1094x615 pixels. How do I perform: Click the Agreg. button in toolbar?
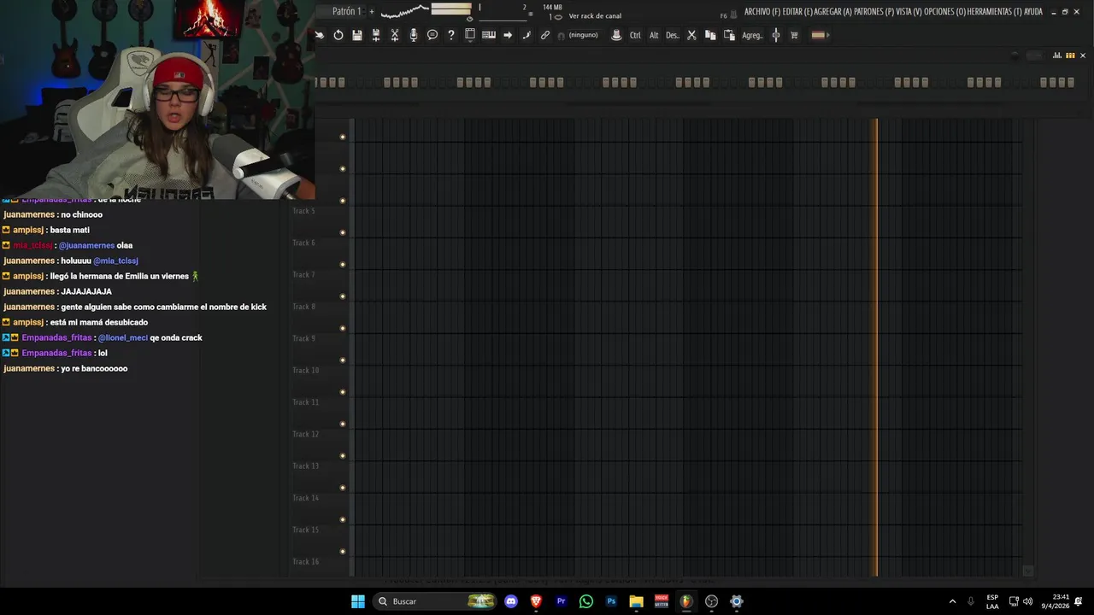click(x=752, y=35)
